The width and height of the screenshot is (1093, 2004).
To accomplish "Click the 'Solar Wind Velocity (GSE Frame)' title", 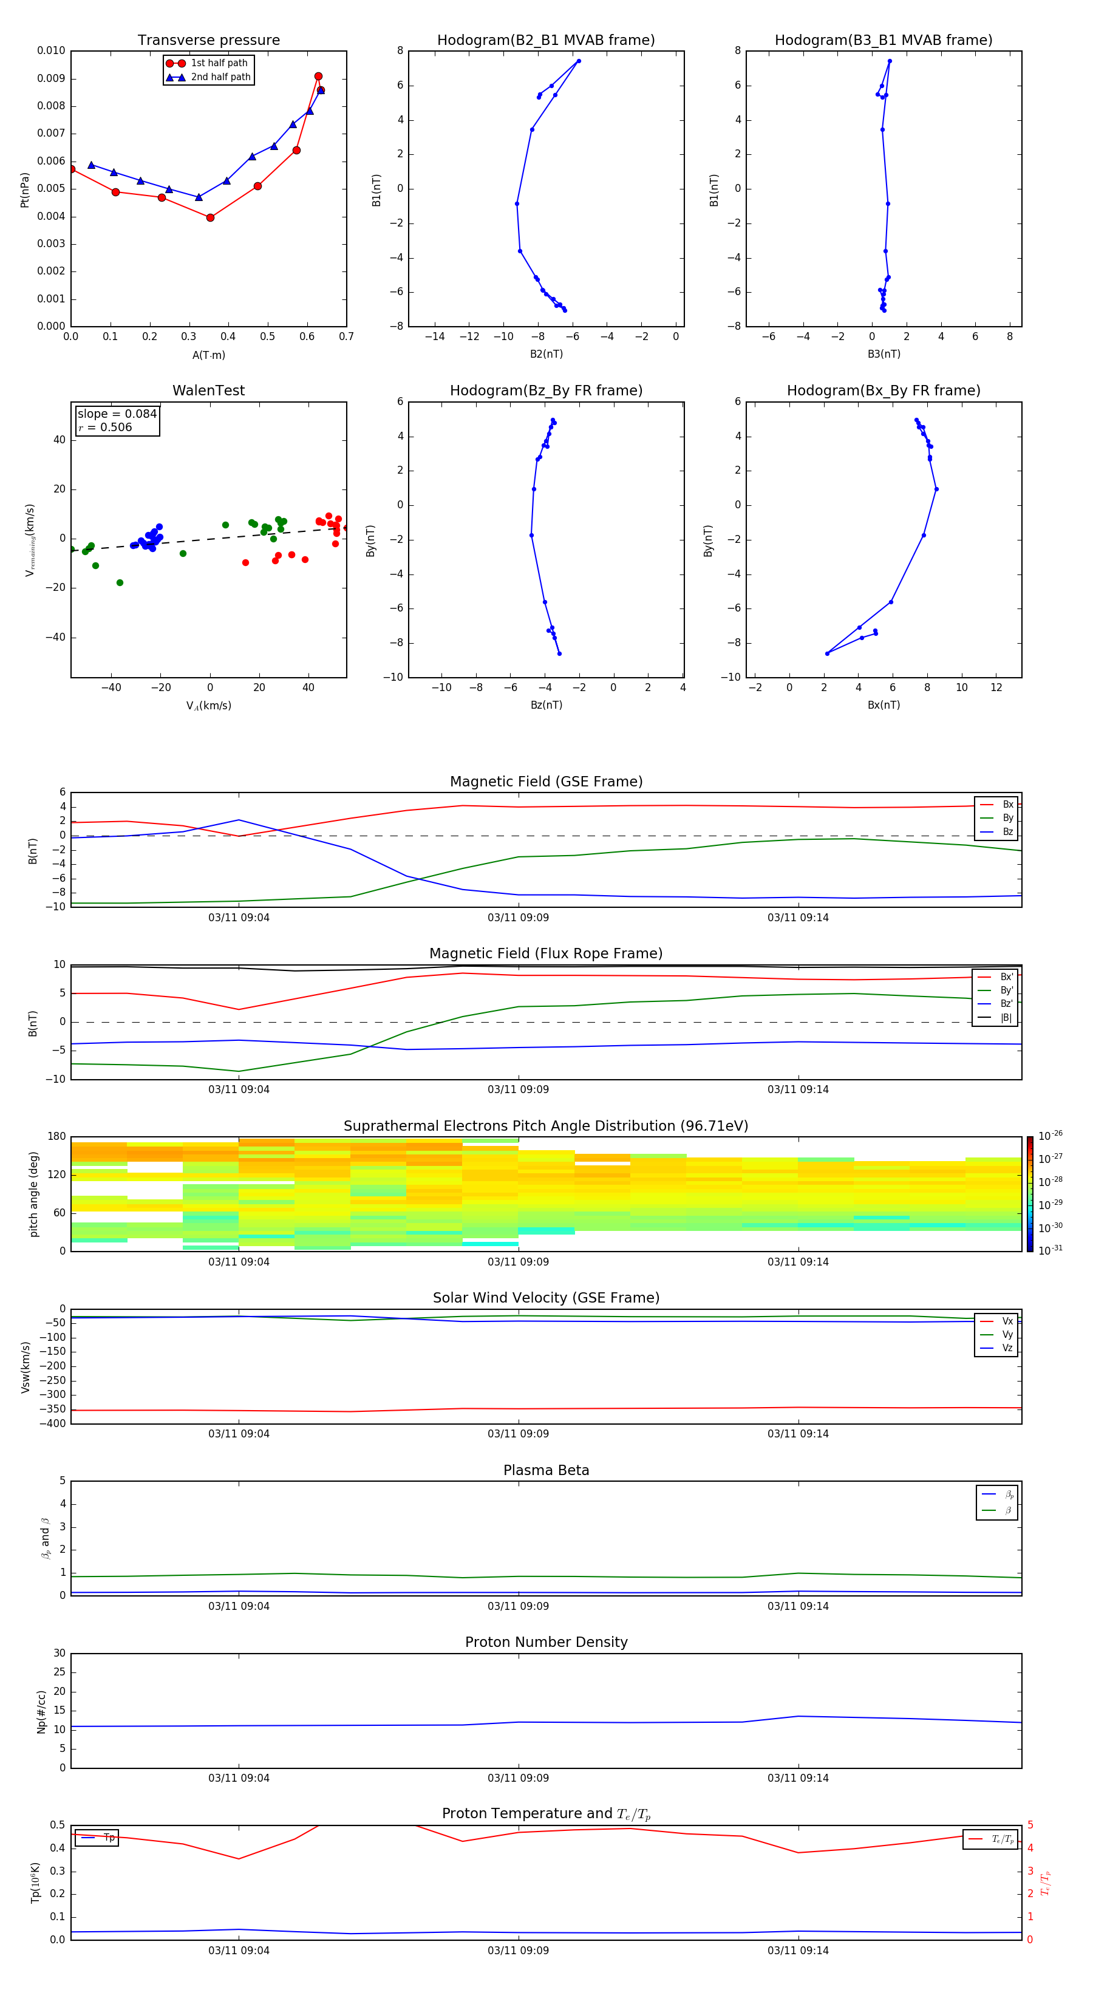I will tap(546, 1298).
